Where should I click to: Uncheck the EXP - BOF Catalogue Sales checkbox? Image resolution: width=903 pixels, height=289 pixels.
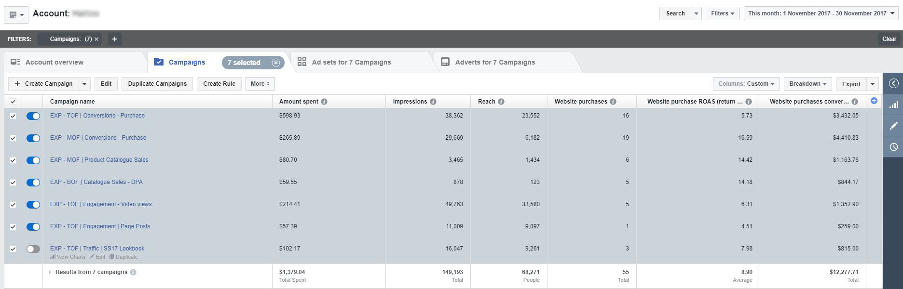point(13,183)
